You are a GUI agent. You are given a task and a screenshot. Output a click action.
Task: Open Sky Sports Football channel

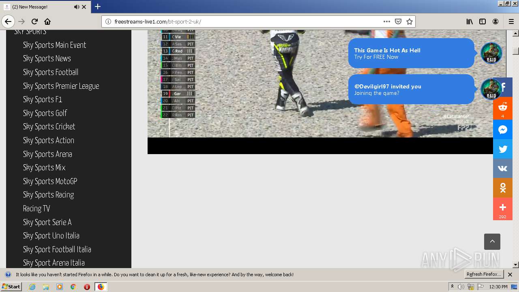[51, 72]
